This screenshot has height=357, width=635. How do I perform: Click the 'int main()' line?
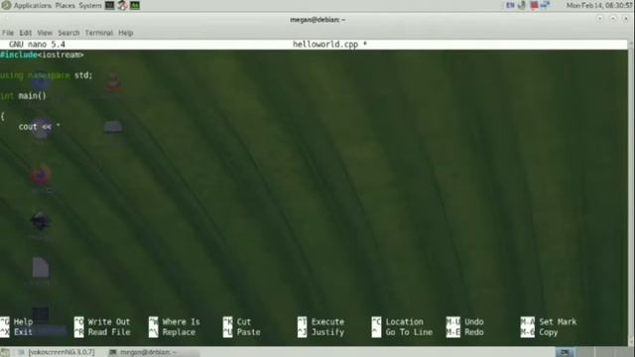point(23,96)
